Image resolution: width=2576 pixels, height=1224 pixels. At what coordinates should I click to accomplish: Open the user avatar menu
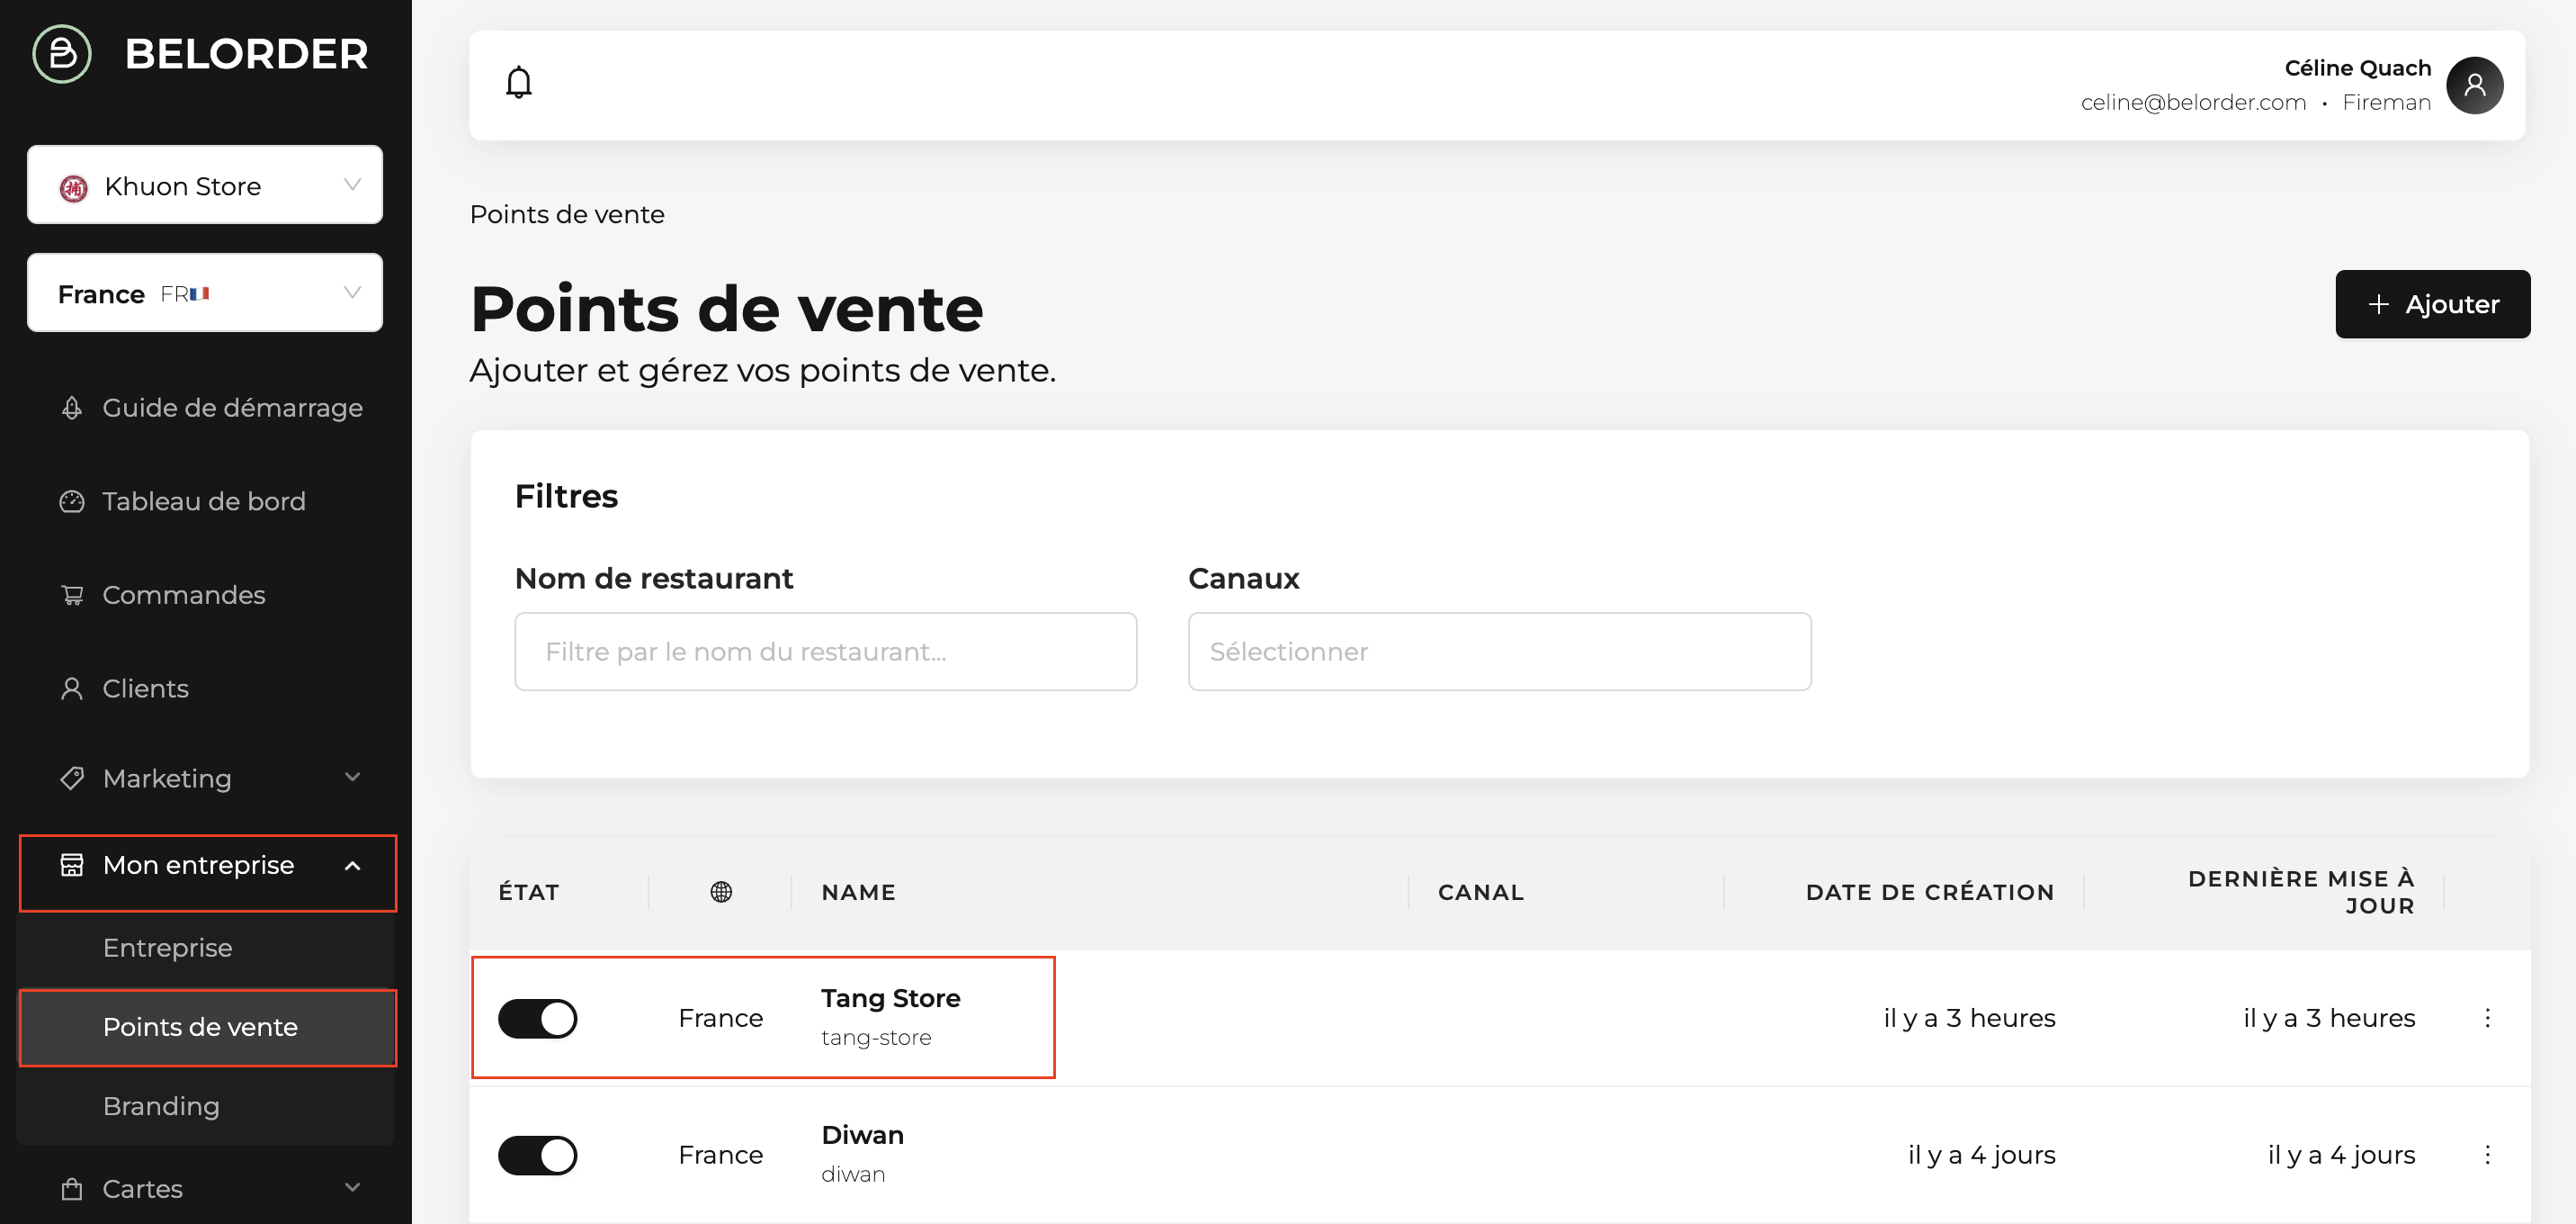tap(2474, 85)
